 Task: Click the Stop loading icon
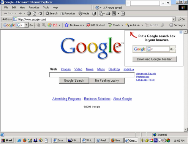click(29, 13)
